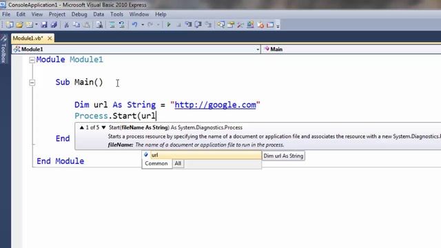
Task: Click the Save Module1.vb icon
Action: [44, 25]
